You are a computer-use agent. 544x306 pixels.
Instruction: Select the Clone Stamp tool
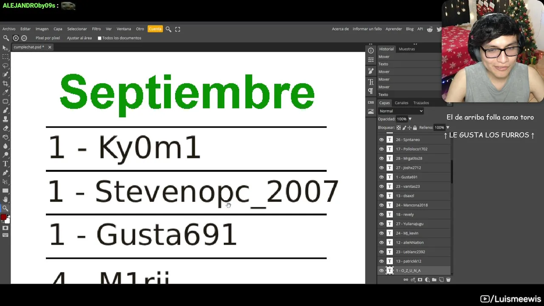pyautogui.click(x=5, y=119)
